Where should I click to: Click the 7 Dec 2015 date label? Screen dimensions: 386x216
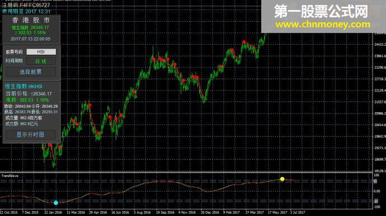coord(30,212)
